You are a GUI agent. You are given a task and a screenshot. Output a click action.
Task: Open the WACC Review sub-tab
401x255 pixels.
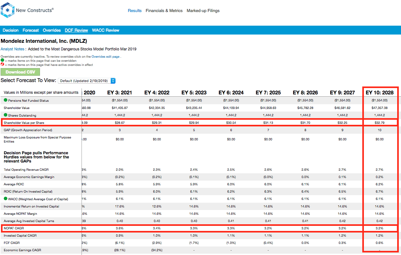[106, 30]
